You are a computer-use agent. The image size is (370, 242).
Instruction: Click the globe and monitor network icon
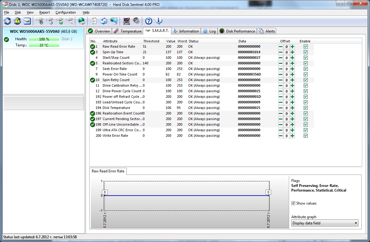coord(114,21)
